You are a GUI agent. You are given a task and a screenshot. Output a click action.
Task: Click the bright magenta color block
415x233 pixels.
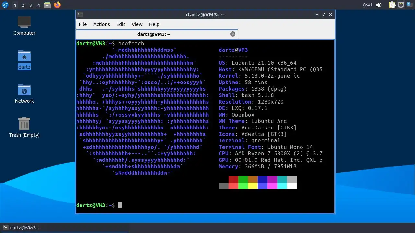pos(272,186)
